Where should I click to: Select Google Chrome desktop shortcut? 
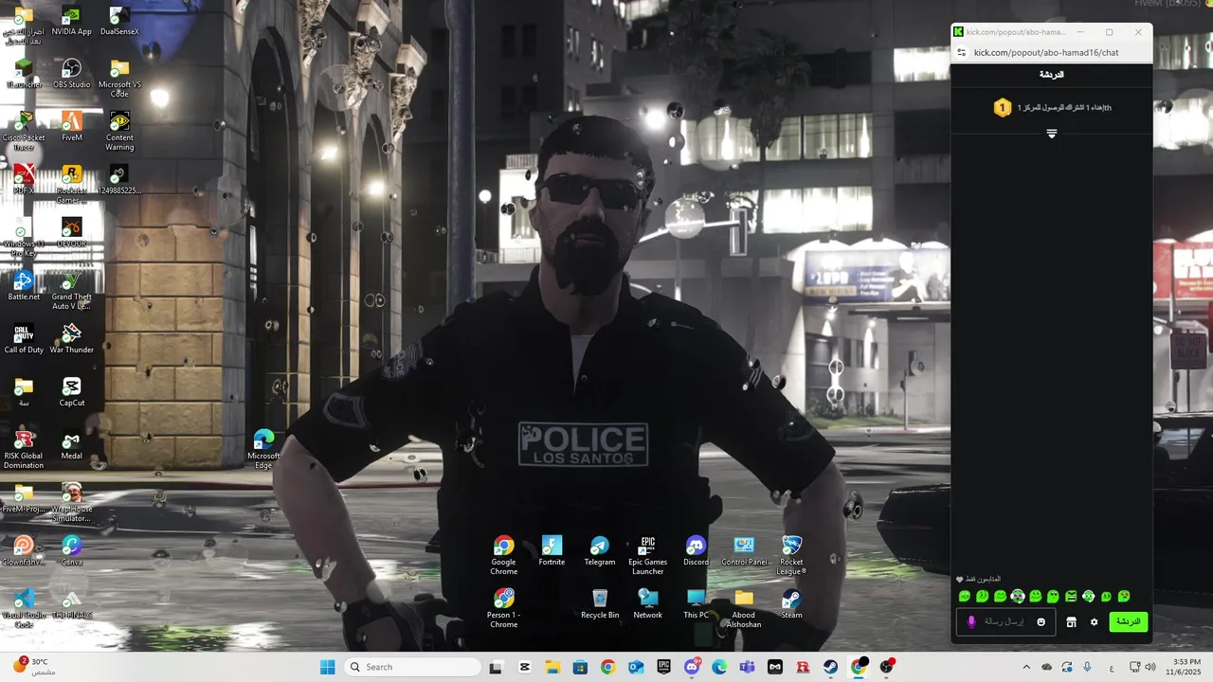(504, 555)
